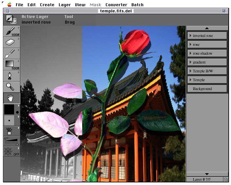Click the window zoom box at title bar right
231x185 pixels.
point(224,11)
